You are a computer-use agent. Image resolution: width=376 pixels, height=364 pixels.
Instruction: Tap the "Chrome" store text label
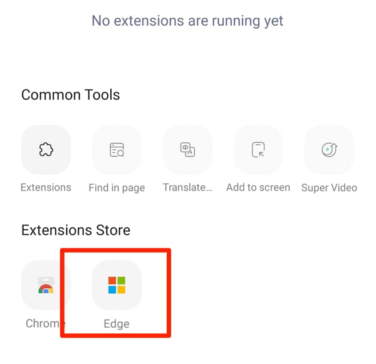[45, 323]
